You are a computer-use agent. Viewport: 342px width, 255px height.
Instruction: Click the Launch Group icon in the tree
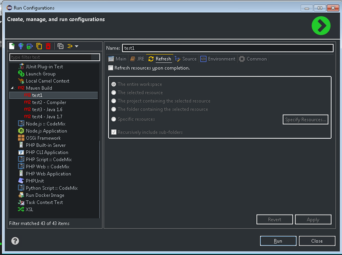(x=21, y=74)
